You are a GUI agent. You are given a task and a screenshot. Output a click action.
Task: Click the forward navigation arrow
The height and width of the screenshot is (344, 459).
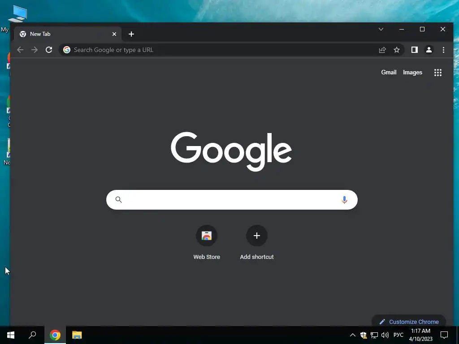point(35,50)
